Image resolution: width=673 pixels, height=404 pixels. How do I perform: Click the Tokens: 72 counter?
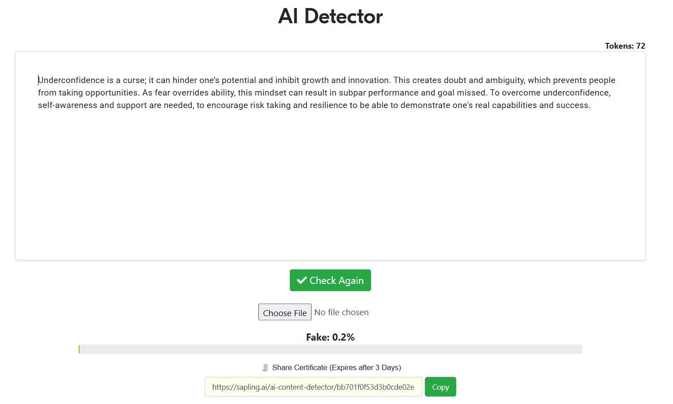pyautogui.click(x=625, y=46)
